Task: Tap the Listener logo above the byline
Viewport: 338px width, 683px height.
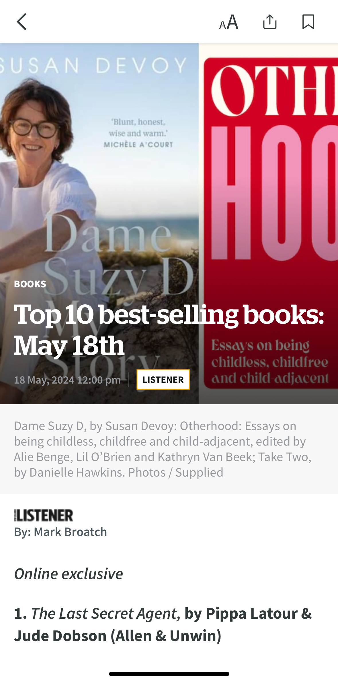Action: 44,515
